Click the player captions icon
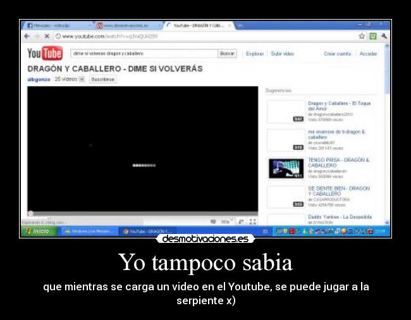The width and height of the screenshot is (411, 320). click(x=213, y=222)
